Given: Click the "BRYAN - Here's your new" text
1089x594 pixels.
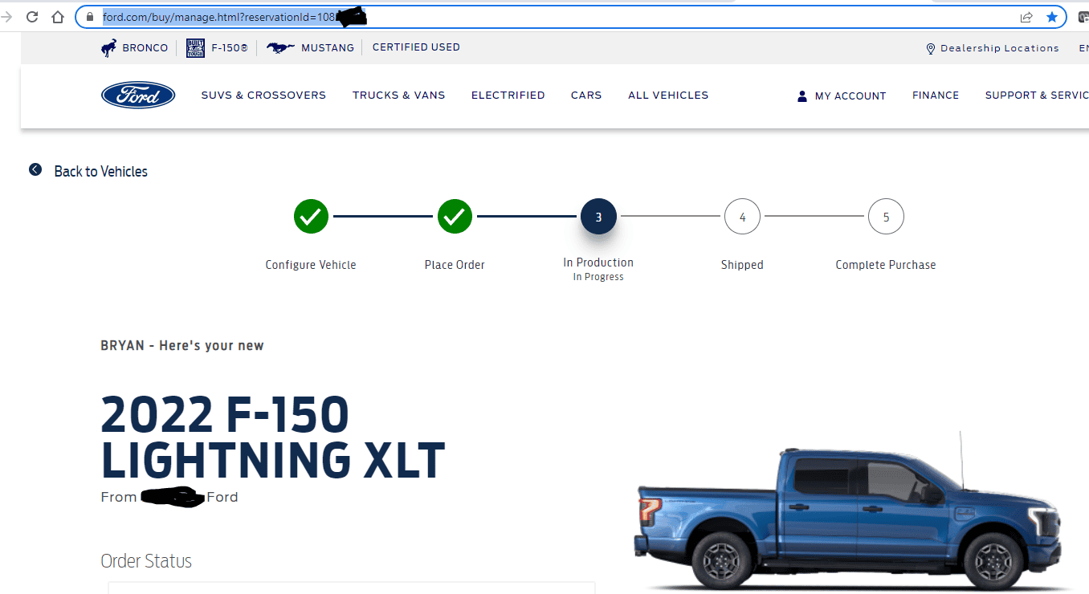Looking at the screenshot, I should pos(182,346).
